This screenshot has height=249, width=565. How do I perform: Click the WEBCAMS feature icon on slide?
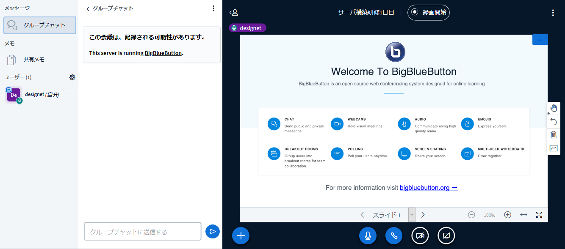[x=337, y=124]
